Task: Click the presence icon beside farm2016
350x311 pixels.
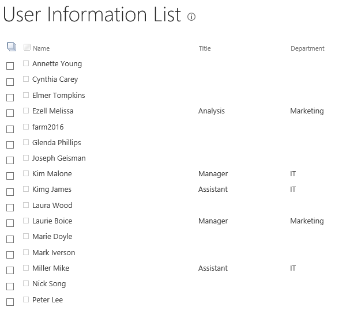Action: pos(26,126)
